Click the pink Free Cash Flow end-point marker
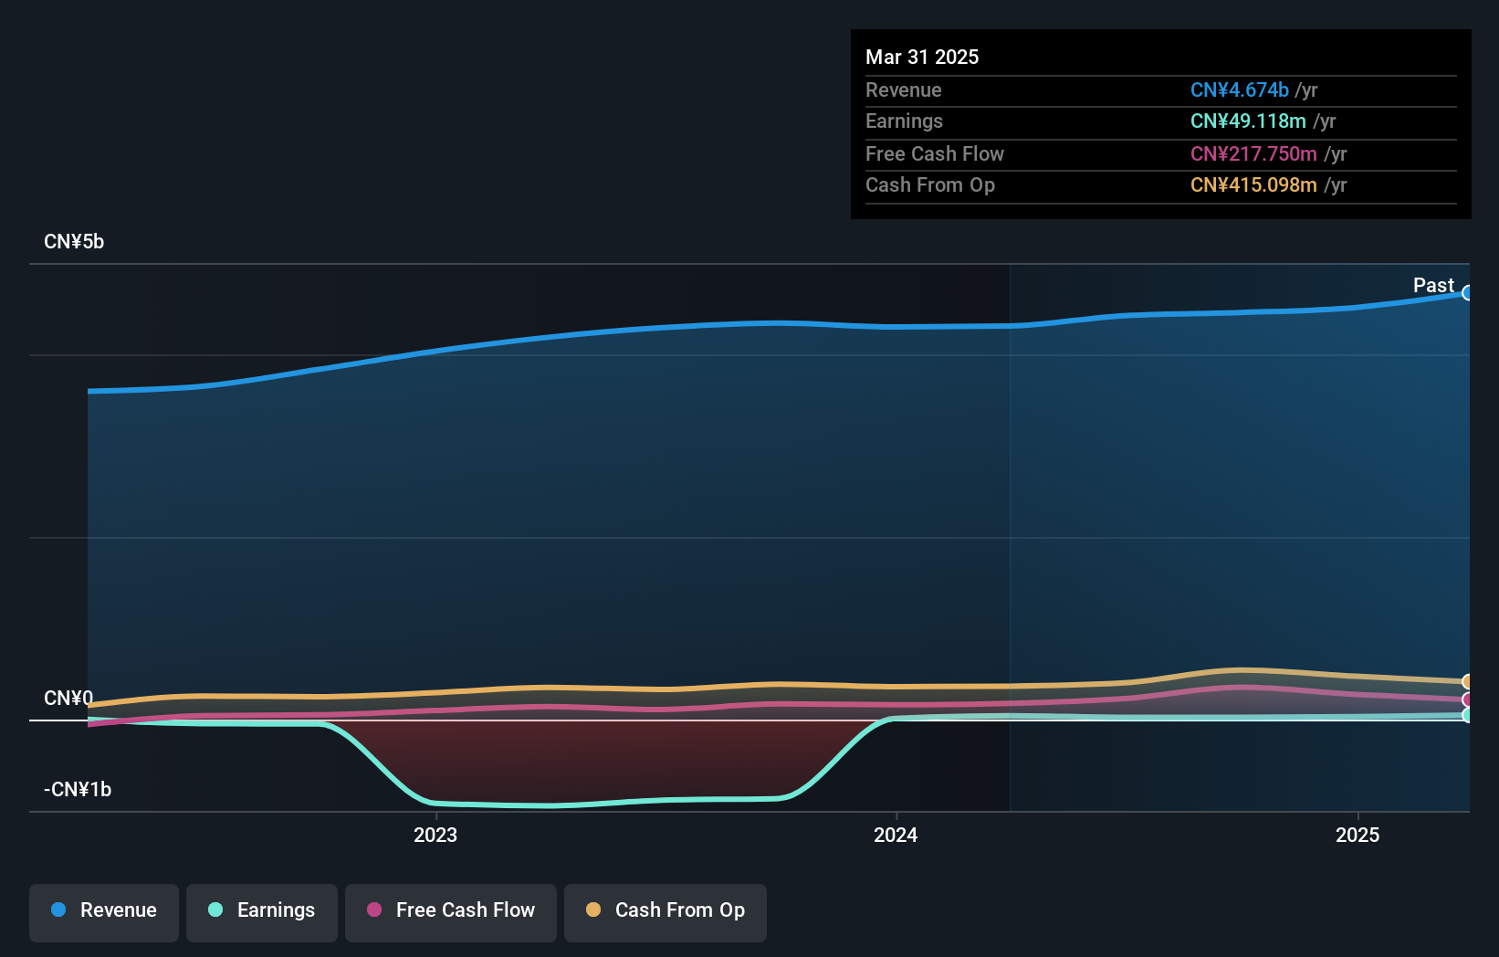 point(1468,700)
